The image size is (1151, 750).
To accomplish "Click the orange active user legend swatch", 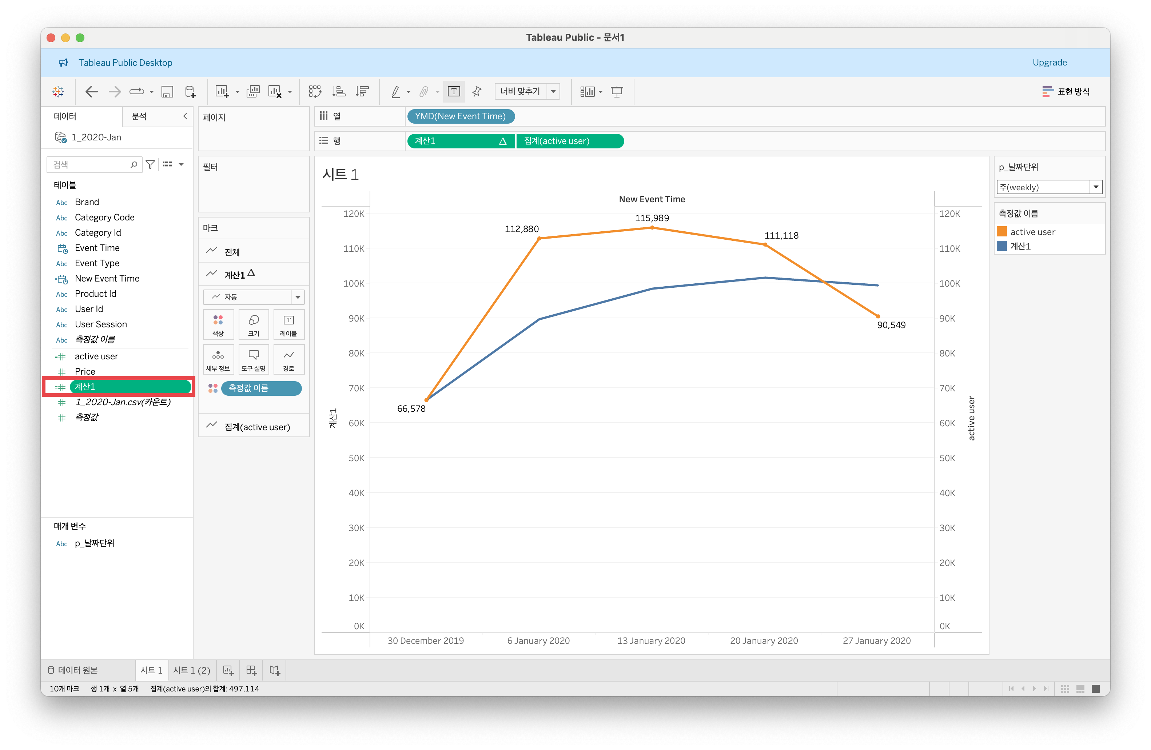I will (x=1001, y=232).
